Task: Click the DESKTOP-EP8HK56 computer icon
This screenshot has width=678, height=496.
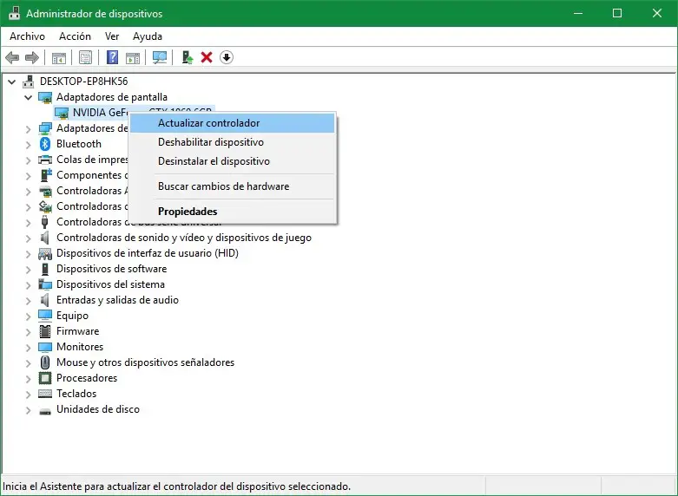Action: tap(29, 82)
